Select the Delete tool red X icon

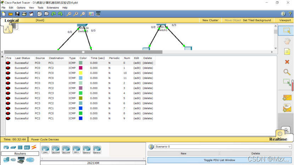(287, 62)
